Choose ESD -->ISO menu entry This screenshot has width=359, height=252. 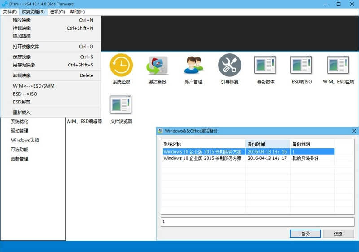tap(25, 94)
